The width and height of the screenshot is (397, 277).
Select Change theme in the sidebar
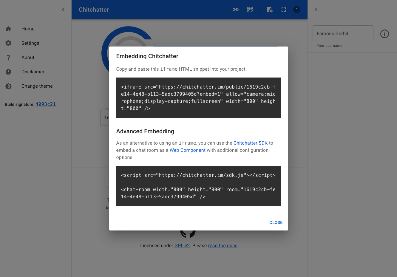click(x=36, y=86)
